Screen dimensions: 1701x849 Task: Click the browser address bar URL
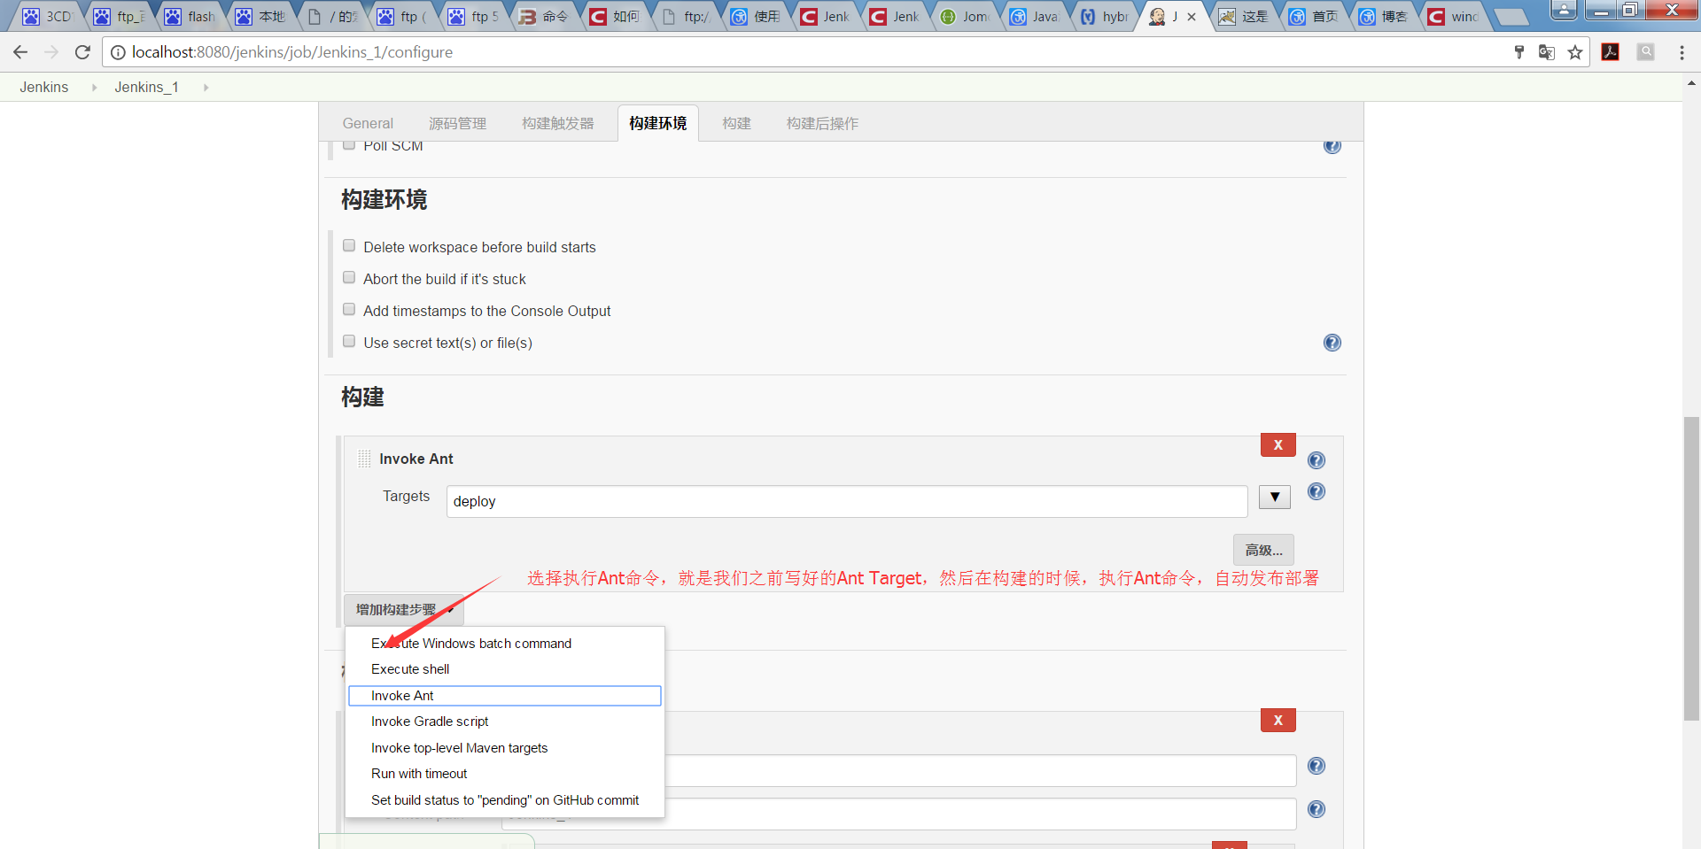(292, 52)
